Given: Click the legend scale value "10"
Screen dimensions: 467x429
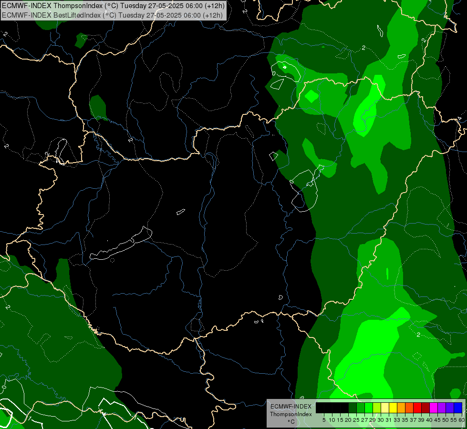Looking at the screenshot, I should [x=332, y=420].
